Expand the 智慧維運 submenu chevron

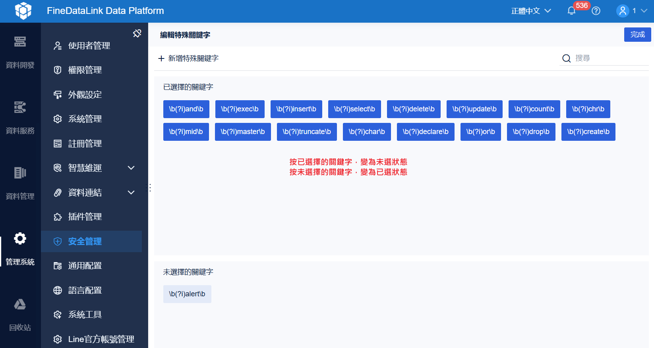[131, 168]
